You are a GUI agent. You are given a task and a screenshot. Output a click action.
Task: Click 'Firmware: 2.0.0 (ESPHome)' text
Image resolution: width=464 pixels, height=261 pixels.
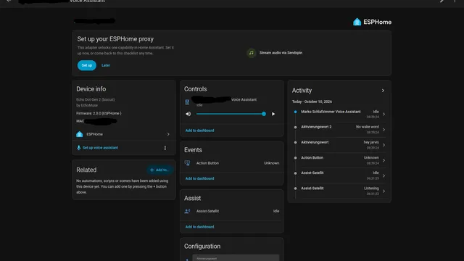click(x=99, y=113)
